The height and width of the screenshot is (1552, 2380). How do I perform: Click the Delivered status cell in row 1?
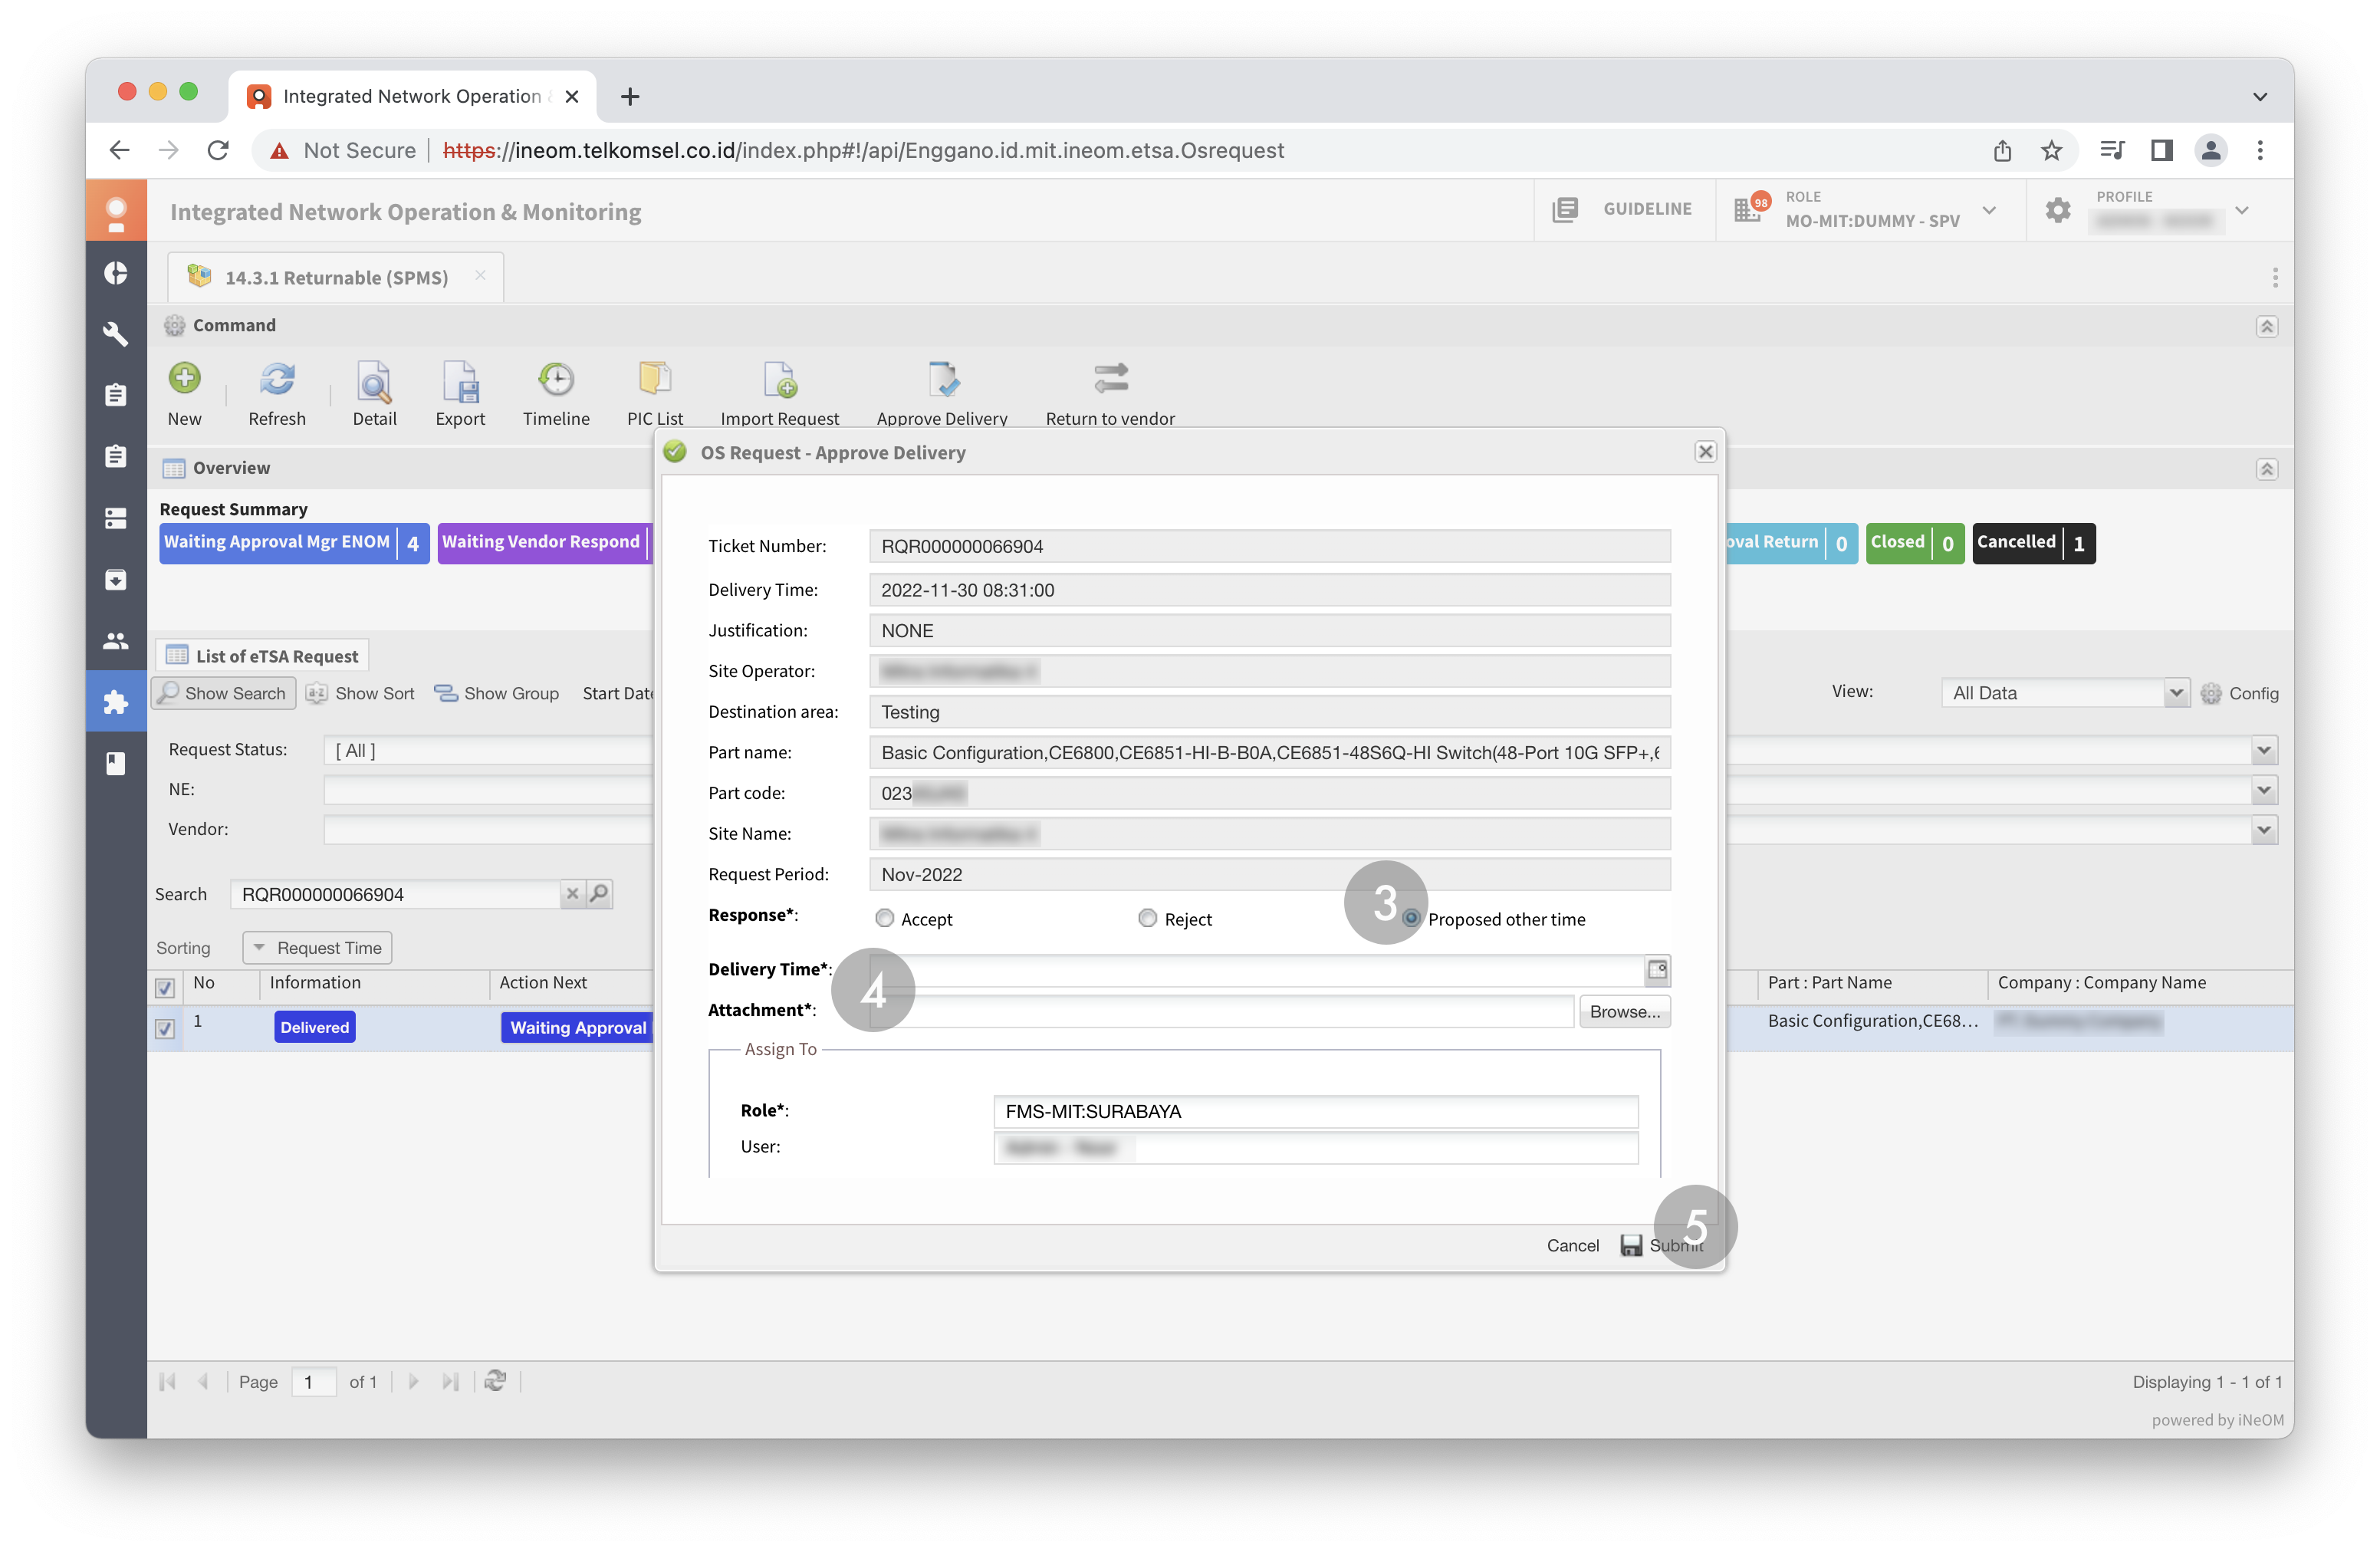pyautogui.click(x=314, y=1027)
